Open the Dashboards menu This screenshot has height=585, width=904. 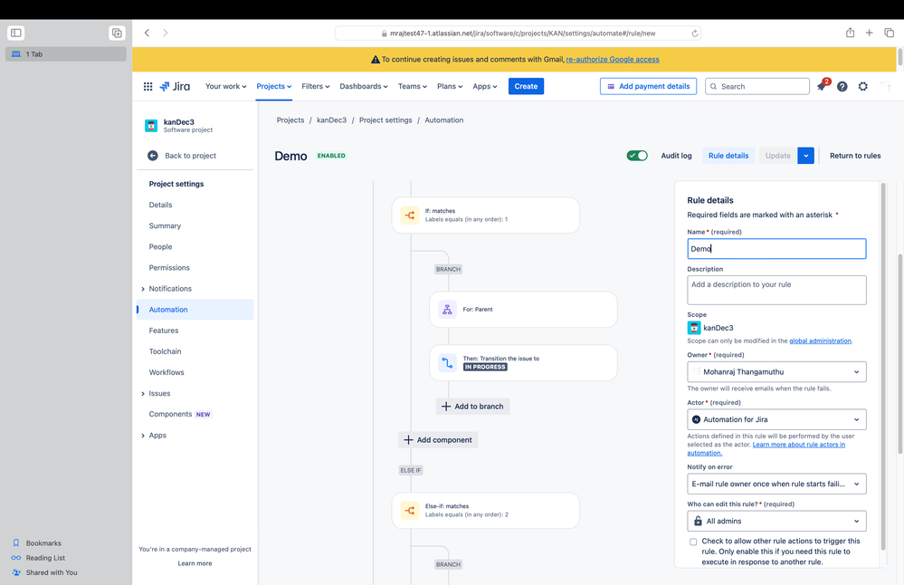364,87
